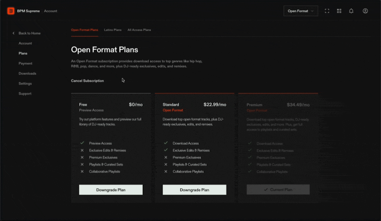This screenshot has width=381, height=221.
Task: Click X icon beside Free's Collaborative Playlists
Action: [x=82, y=171]
